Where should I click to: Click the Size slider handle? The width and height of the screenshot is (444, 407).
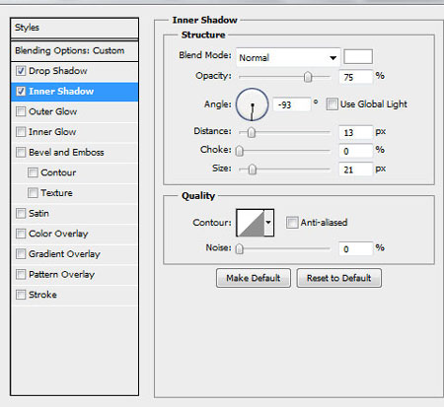(x=253, y=170)
